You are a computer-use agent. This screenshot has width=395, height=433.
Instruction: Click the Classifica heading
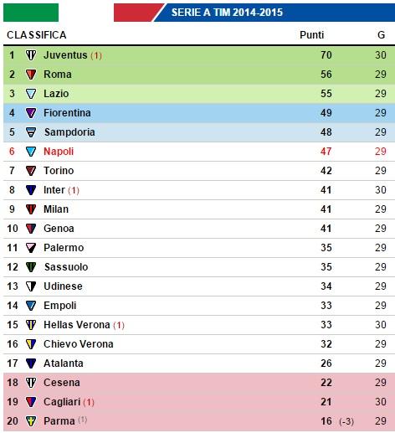pos(37,35)
